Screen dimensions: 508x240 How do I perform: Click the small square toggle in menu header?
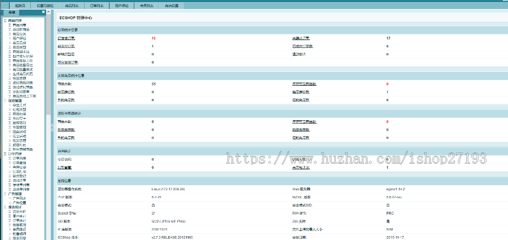[x=43, y=12]
